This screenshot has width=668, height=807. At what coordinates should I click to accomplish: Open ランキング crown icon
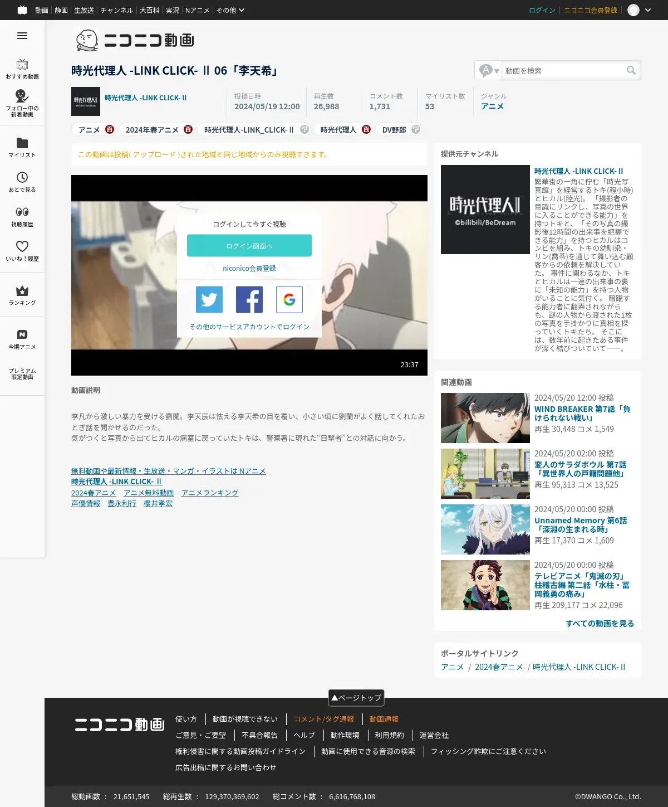pos(22,290)
